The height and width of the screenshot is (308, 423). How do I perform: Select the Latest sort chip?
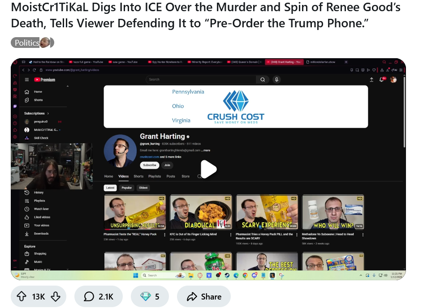[110, 188]
